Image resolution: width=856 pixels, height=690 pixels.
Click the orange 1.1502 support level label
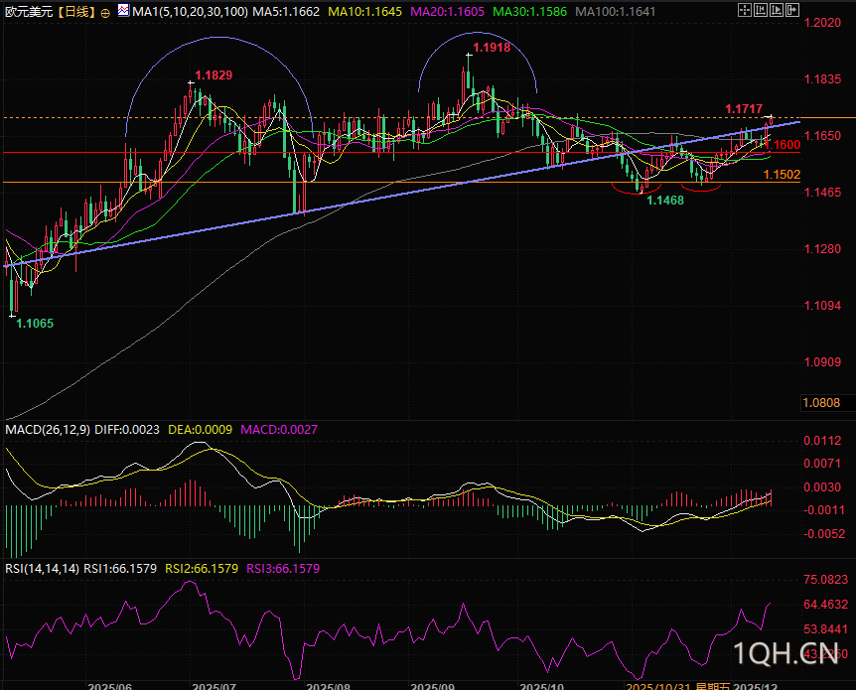coord(782,174)
